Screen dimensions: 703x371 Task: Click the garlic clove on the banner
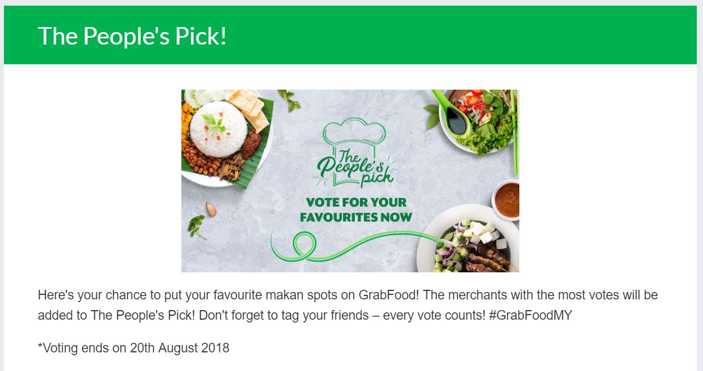tap(211, 210)
